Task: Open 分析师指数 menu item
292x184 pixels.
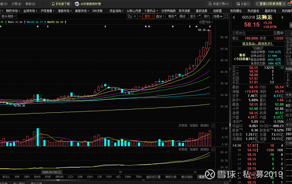Action: tap(168, 11)
